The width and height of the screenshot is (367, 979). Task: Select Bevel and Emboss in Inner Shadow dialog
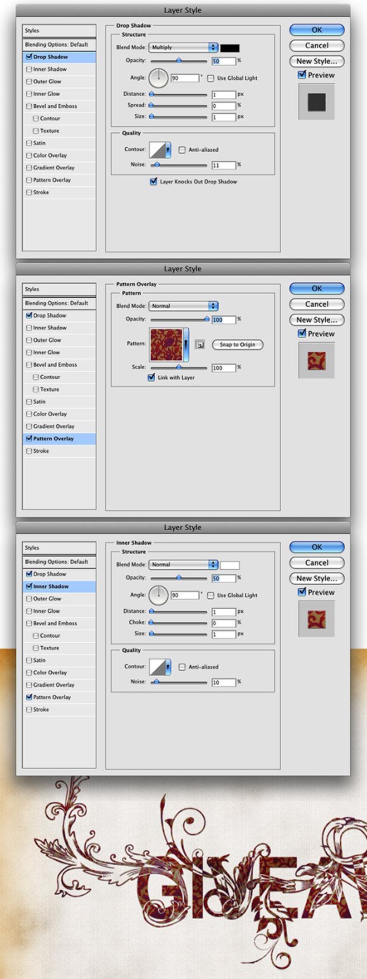pos(59,623)
